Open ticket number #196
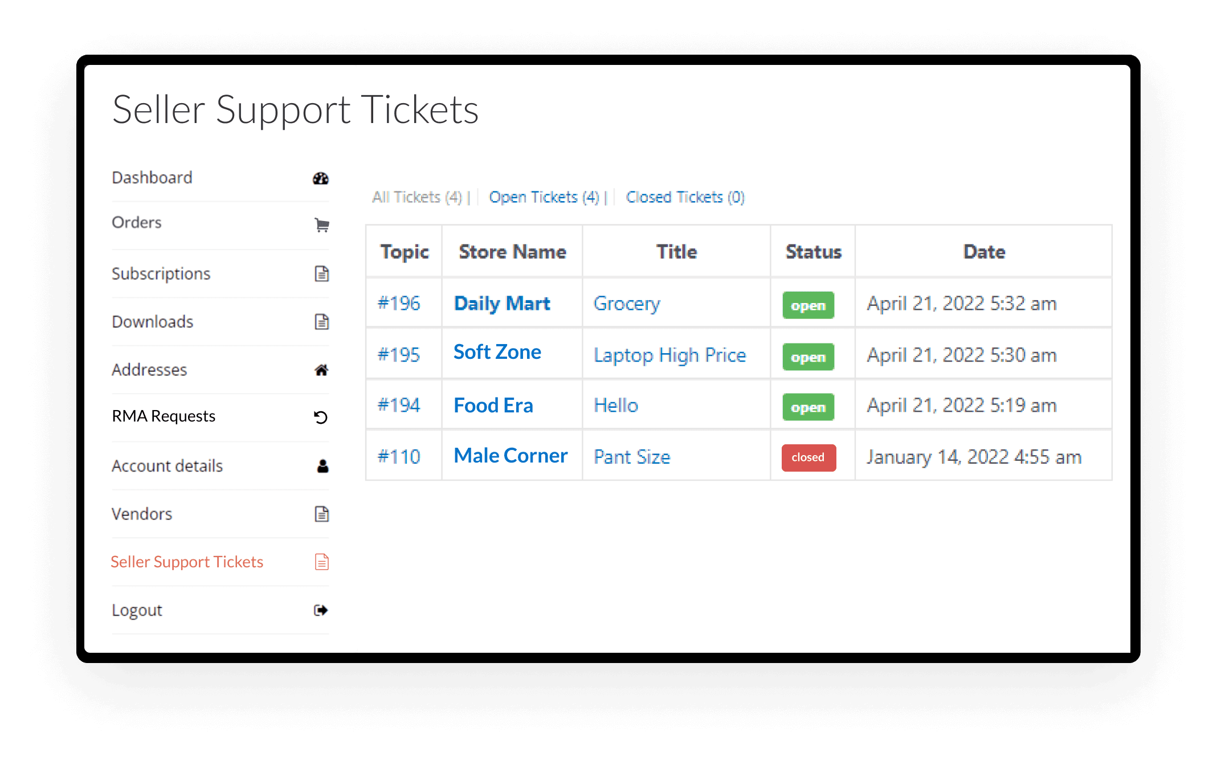 click(399, 303)
